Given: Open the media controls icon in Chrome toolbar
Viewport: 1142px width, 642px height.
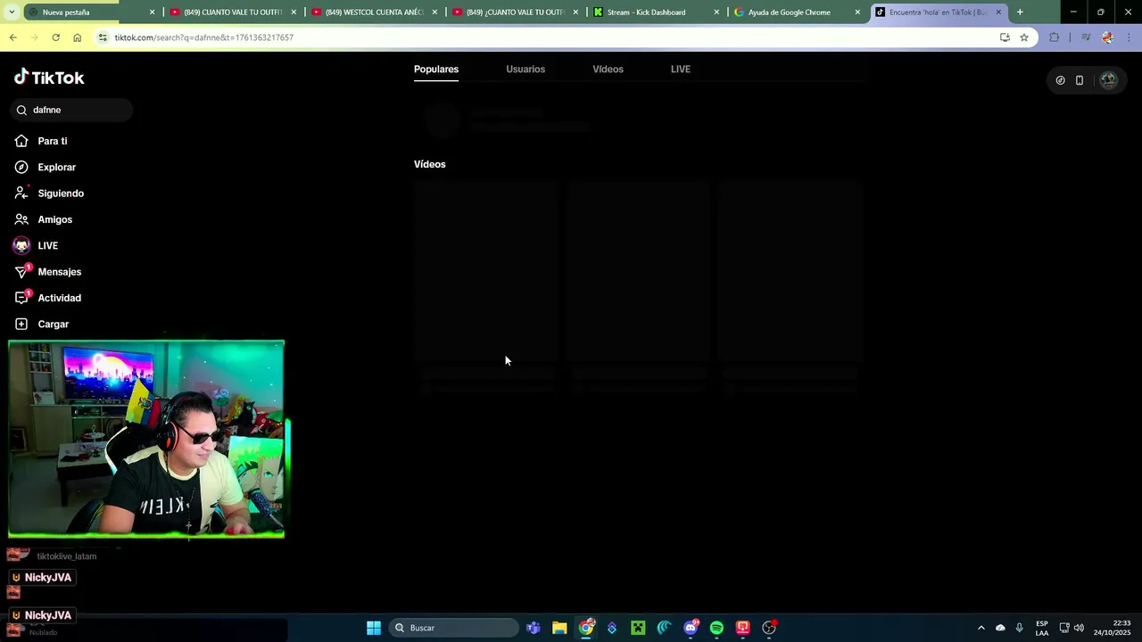Looking at the screenshot, I should point(1086,37).
